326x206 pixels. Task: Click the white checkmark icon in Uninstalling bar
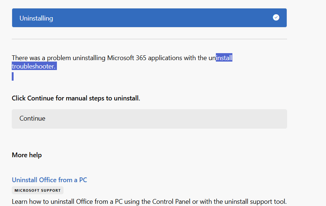(x=276, y=18)
